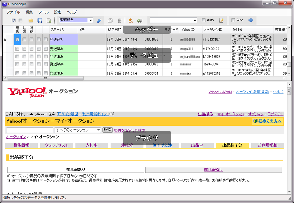This screenshot has height=203, width=294.
Task: Switch to the ウォッチリスト tab
Action: [x=57, y=145]
